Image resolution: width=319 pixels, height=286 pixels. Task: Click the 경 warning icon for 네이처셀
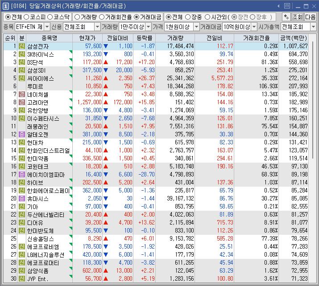(x=22, y=94)
